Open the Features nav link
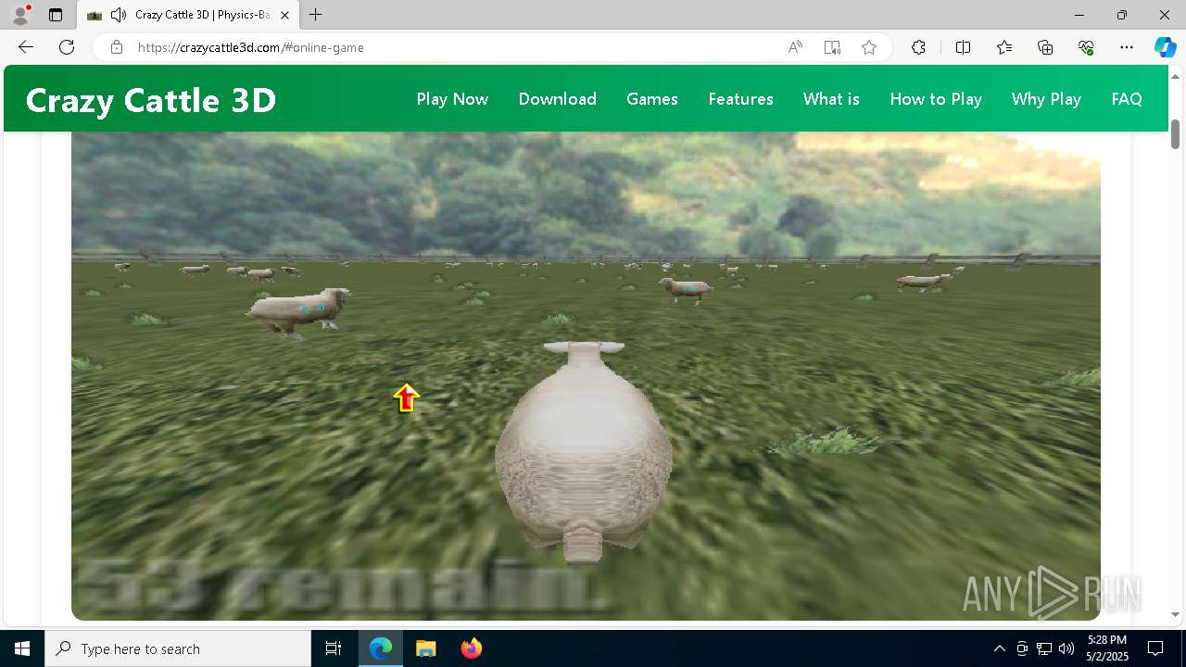Viewport: 1186px width, 667px height. coord(740,99)
